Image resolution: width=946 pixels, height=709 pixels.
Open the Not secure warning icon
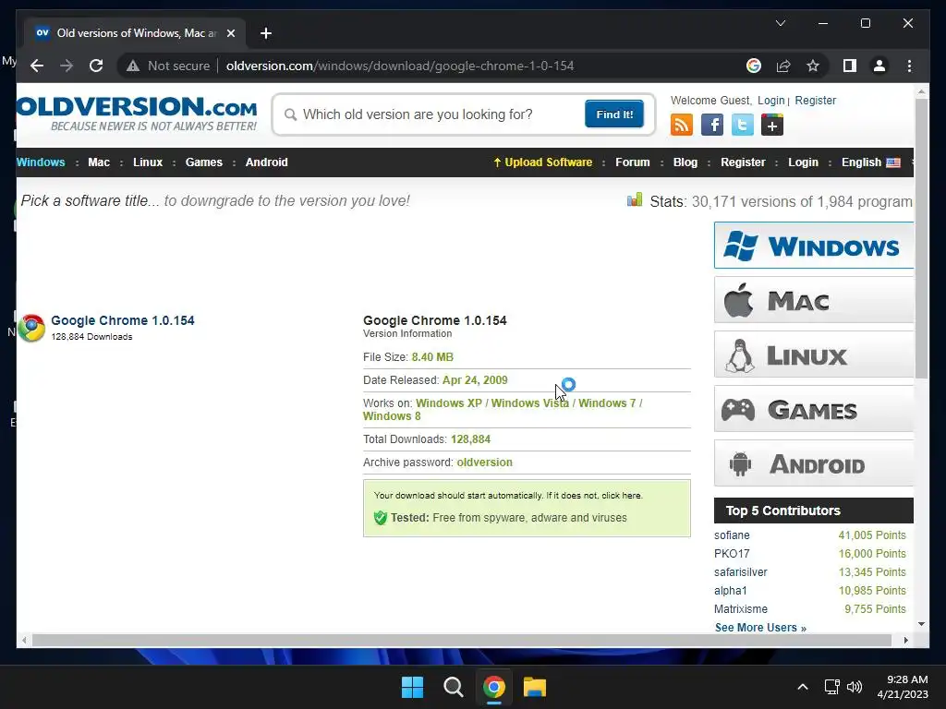133,66
